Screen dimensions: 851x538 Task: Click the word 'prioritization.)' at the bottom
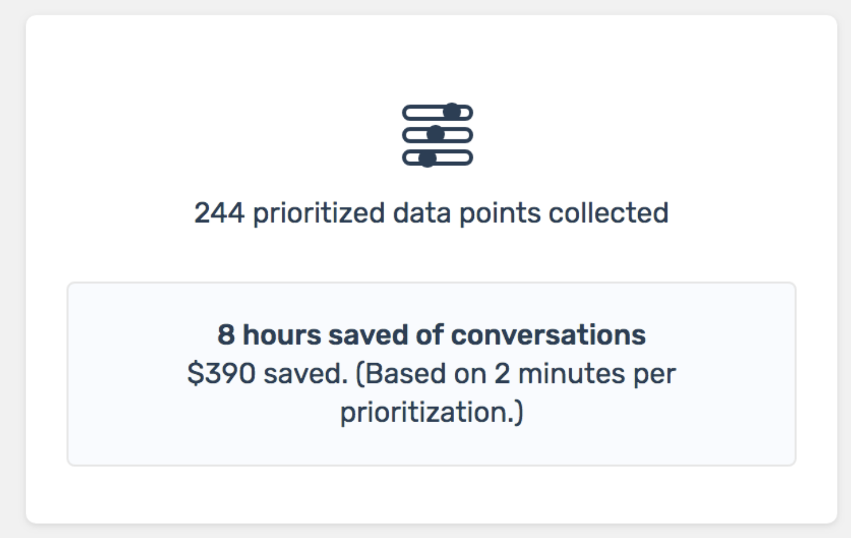point(432,413)
